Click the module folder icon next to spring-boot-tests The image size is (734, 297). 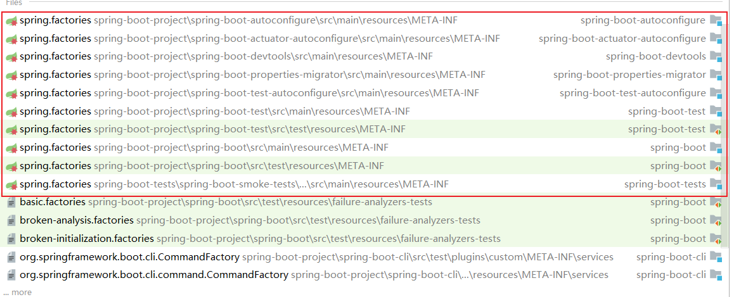716,185
